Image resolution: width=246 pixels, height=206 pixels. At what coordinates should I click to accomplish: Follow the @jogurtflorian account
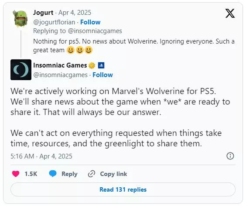pos(90,22)
